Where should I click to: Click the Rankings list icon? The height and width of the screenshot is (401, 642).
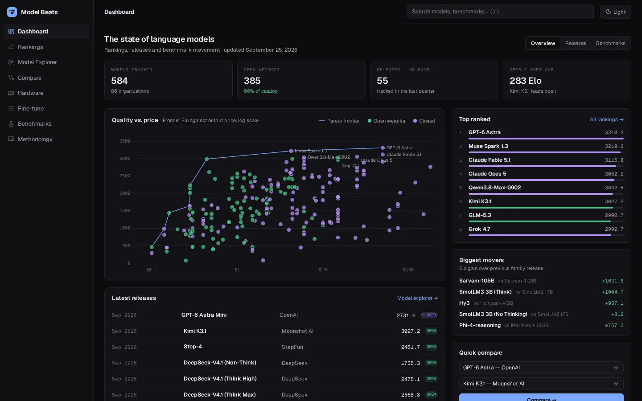coord(11,47)
